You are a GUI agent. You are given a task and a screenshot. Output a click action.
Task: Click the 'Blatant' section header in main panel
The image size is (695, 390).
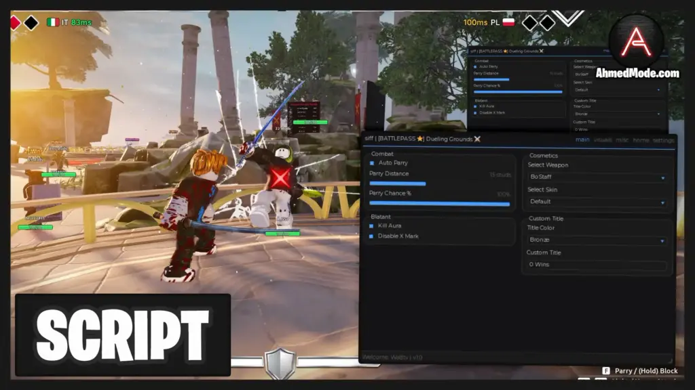point(381,217)
